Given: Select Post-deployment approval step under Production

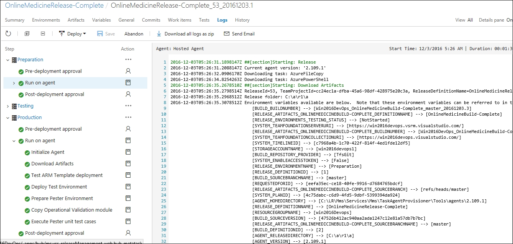Looking at the screenshot, I should click(x=55, y=233).
